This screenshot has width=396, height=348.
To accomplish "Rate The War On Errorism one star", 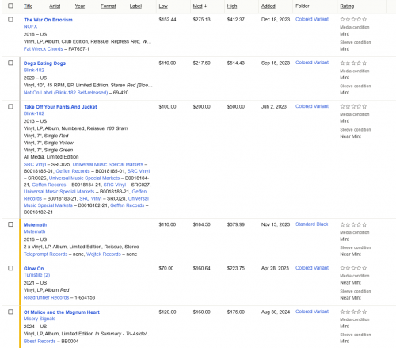I will coord(342,19).
